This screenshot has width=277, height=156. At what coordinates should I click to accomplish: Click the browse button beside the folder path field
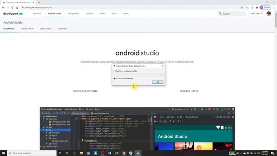(x=161, y=75)
